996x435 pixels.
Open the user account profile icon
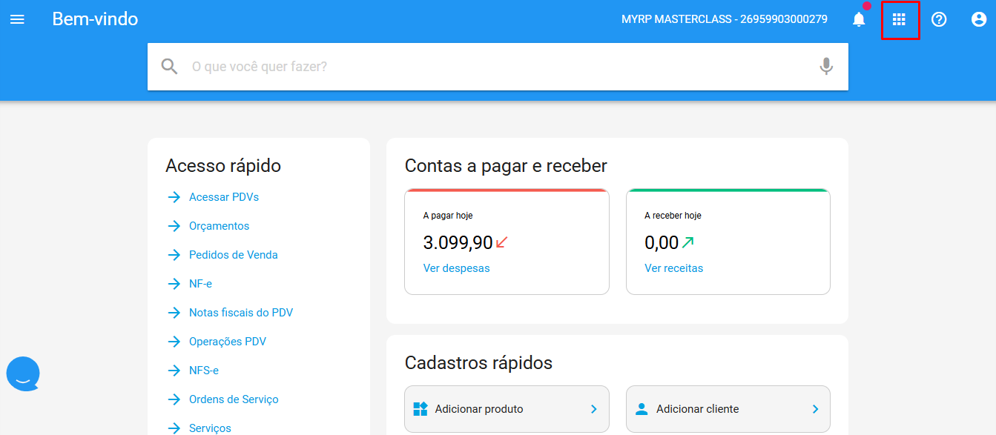pos(979,19)
